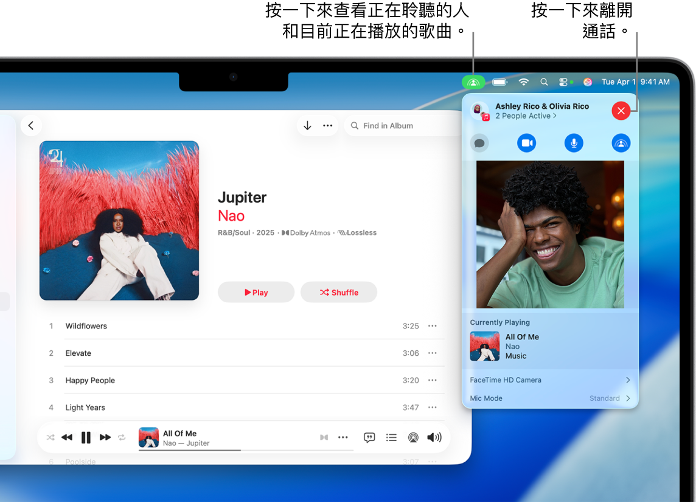
Task: Open artist page for Nao
Action: pos(231,216)
